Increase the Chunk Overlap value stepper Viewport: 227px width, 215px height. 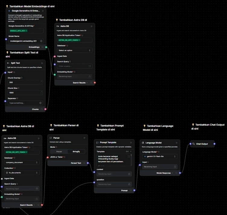coord(42,81)
